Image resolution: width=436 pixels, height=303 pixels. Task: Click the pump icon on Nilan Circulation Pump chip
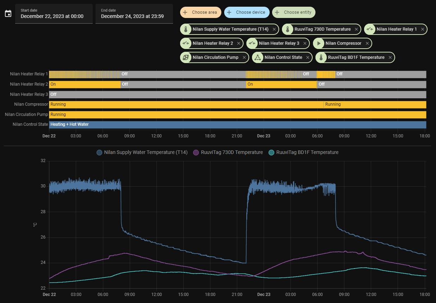pyautogui.click(x=186, y=57)
